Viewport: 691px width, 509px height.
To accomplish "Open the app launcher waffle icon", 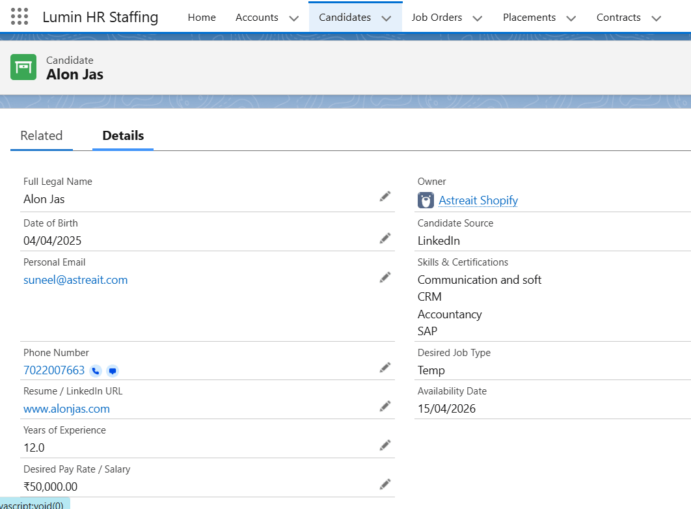I will coord(19,16).
